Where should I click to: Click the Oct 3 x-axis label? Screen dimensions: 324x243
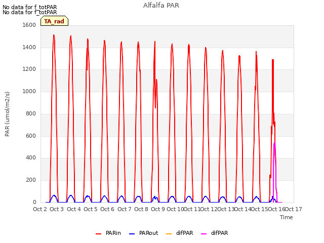57,209
